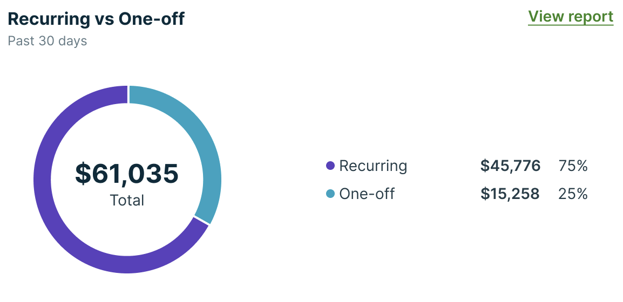Click the "Past 30 days" subtitle
This screenshot has width=623, height=302.
pos(48,41)
